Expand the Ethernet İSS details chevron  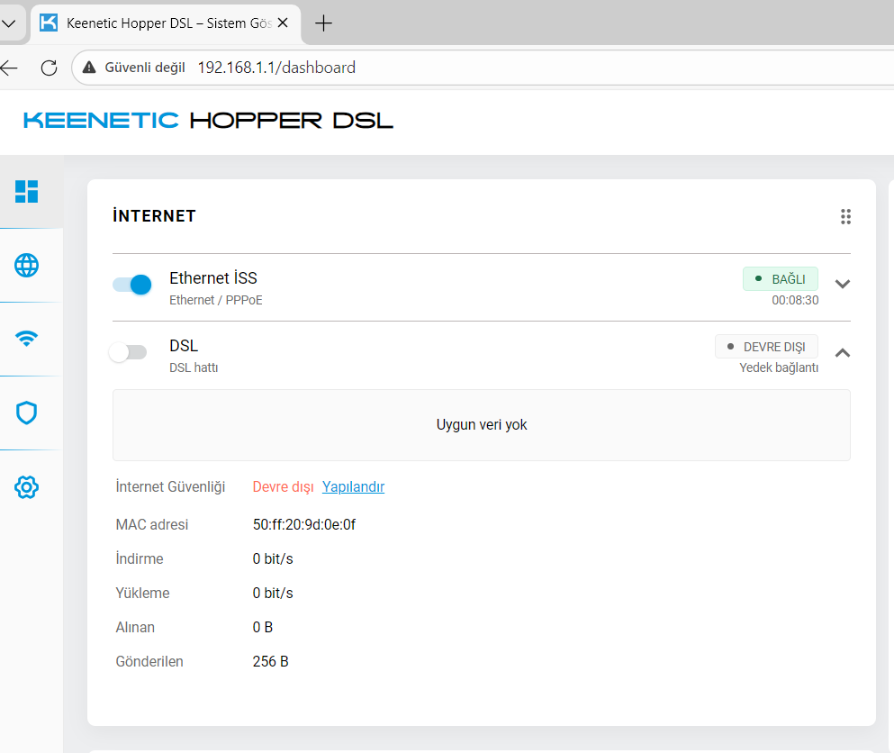coord(843,284)
